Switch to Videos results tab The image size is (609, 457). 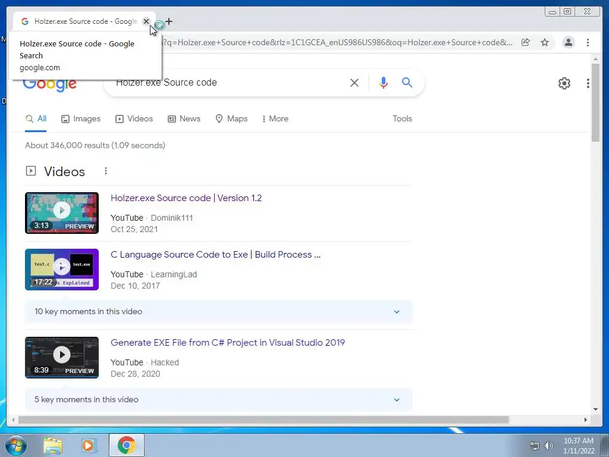pyautogui.click(x=134, y=119)
